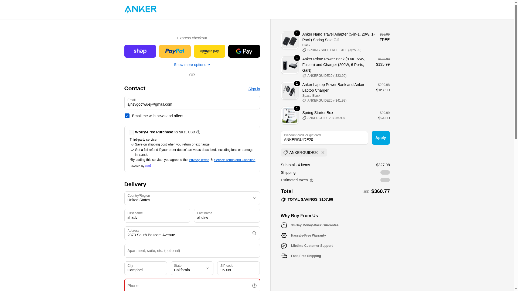Show estimated taxes info tooltip

pyautogui.click(x=312, y=180)
